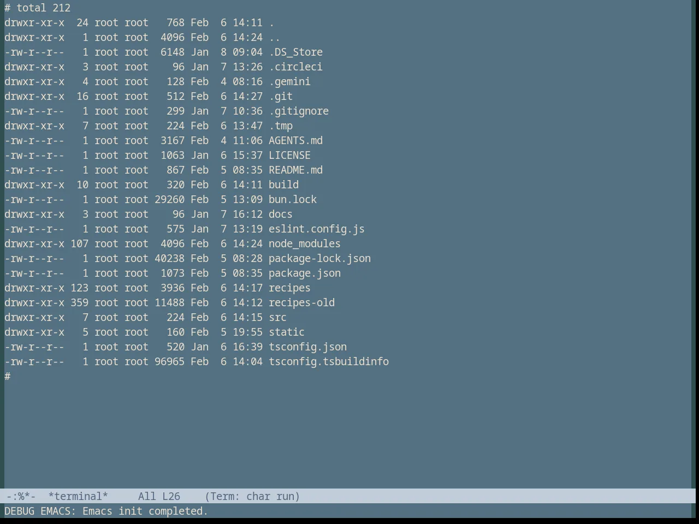Click the .git directory name

click(281, 97)
